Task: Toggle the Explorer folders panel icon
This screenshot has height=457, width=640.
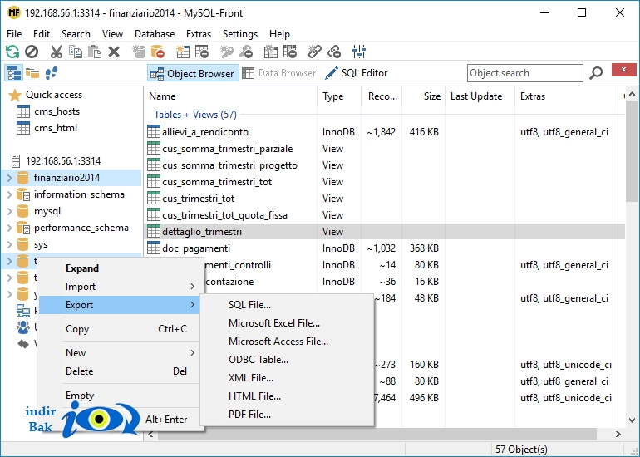Action: (32, 73)
